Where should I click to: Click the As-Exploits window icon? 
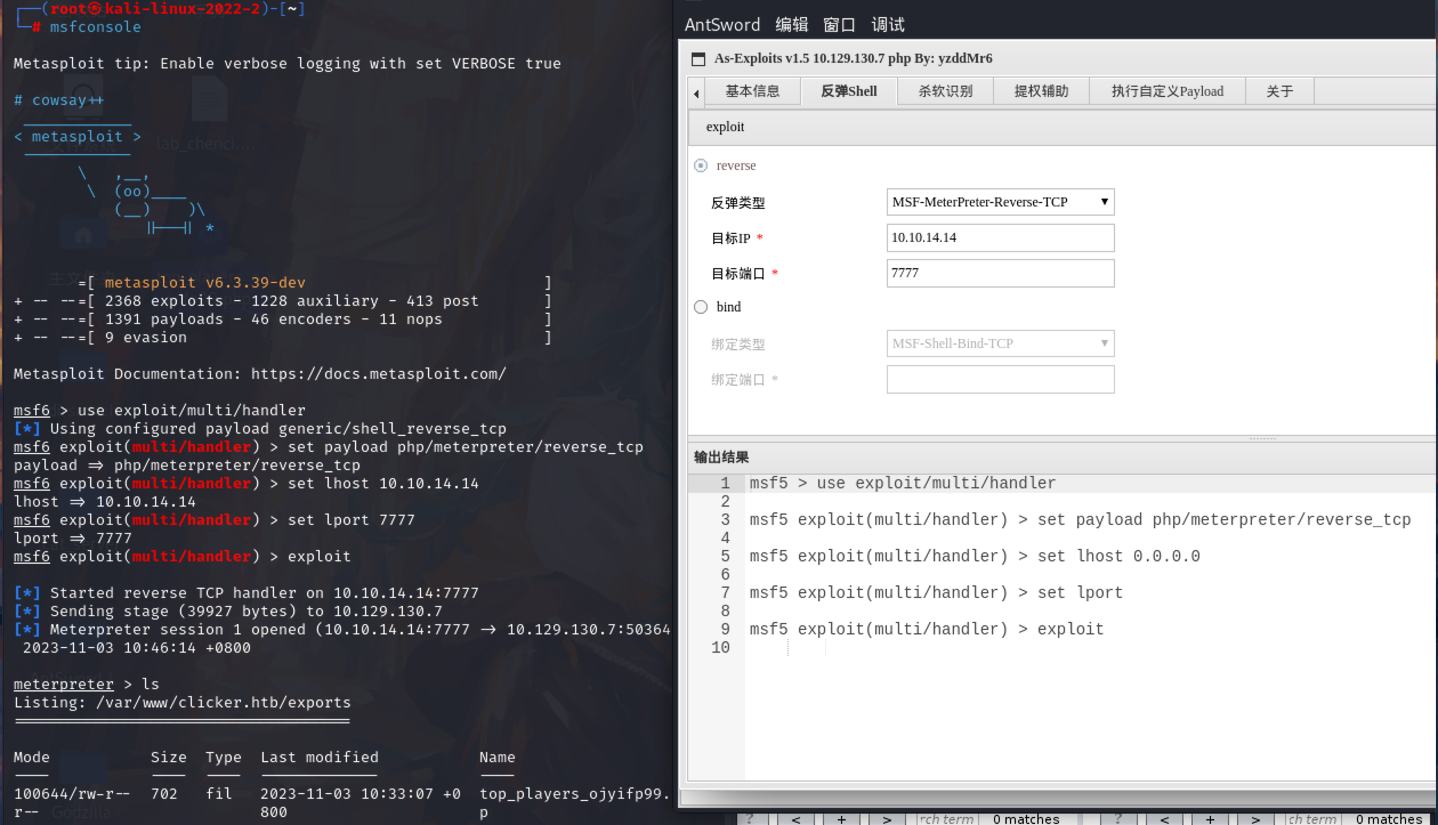pos(698,59)
